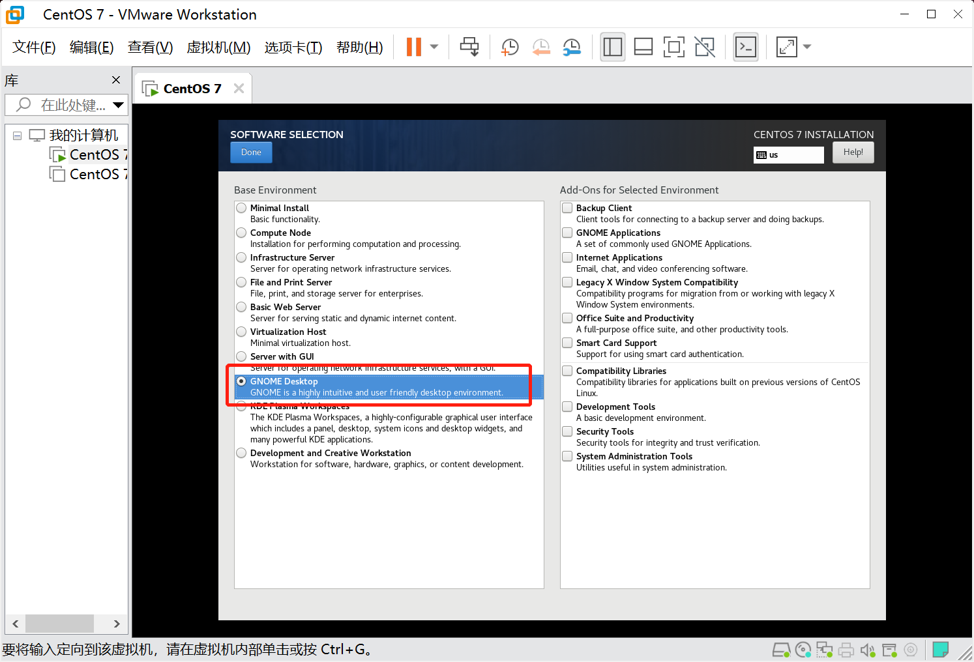Image resolution: width=974 pixels, height=662 pixels.
Task: Click the teal message log icon in status bar
Action: (940, 650)
